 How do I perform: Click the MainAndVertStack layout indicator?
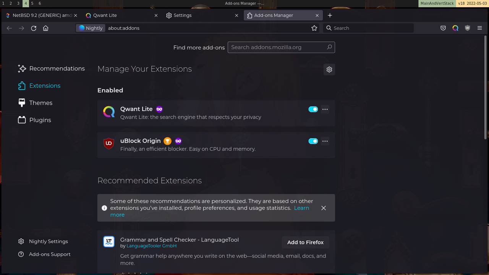(x=437, y=3)
